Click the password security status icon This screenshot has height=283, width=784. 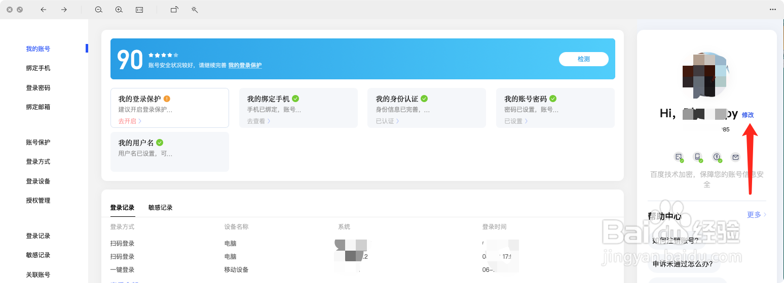point(717,157)
